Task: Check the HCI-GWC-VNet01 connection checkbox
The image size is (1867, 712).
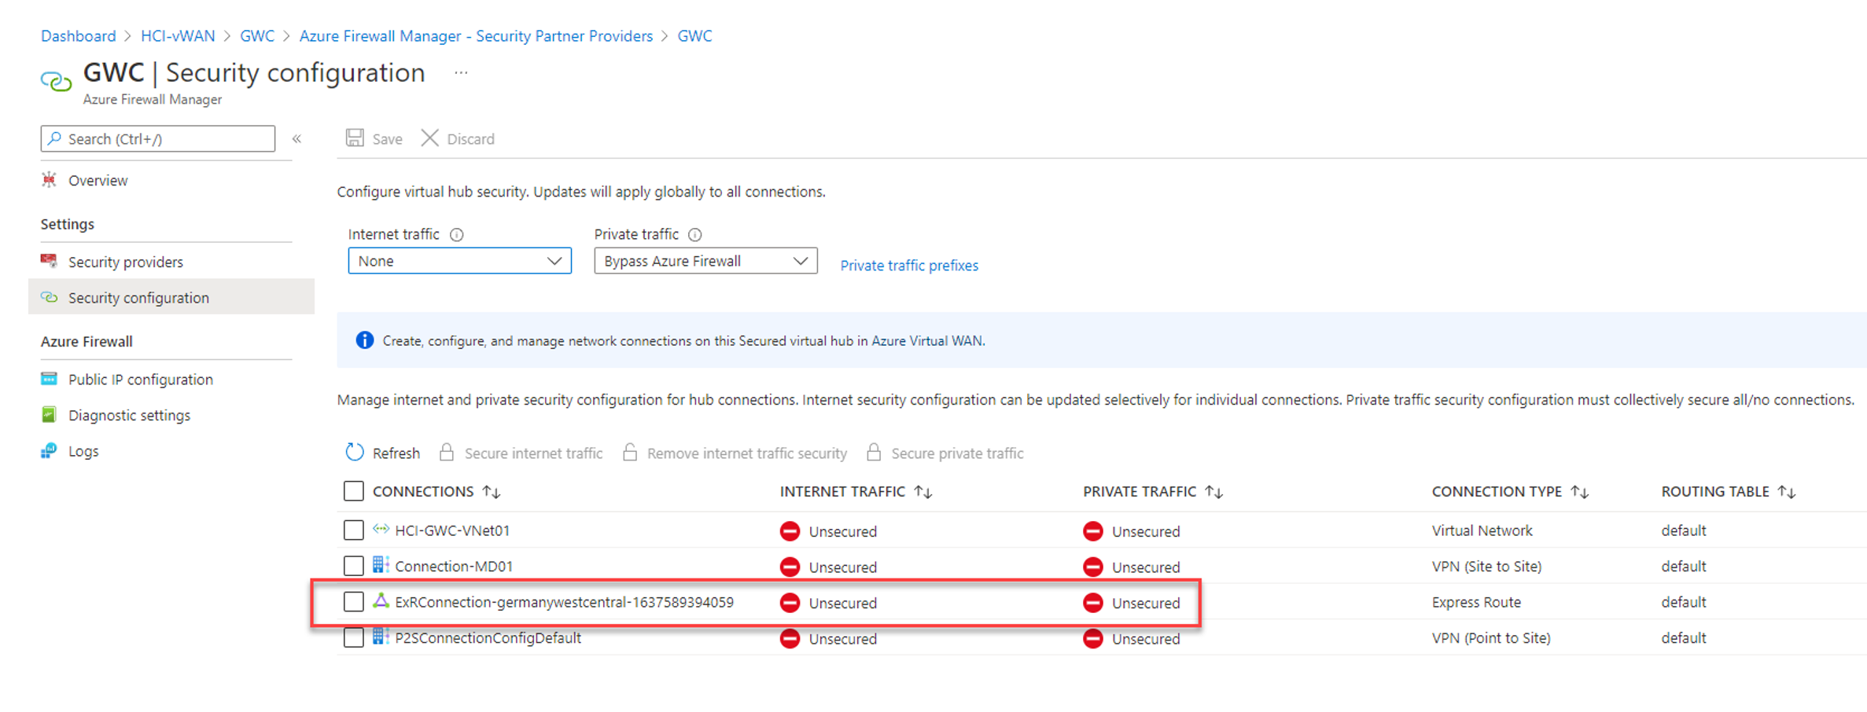Action: tap(354, 530)
